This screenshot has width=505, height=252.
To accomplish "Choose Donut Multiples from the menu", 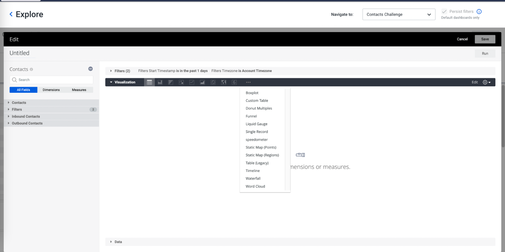I will pos(259,108).
